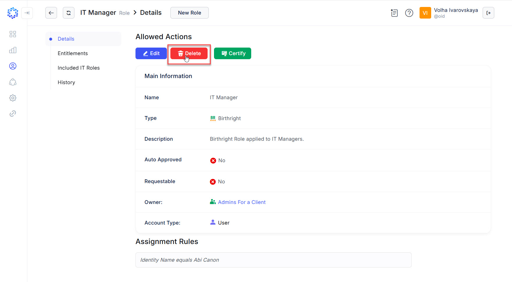The image size is (512, 282).
Task: Sign out using the logout icon
Action: click(x=488, y=12)
